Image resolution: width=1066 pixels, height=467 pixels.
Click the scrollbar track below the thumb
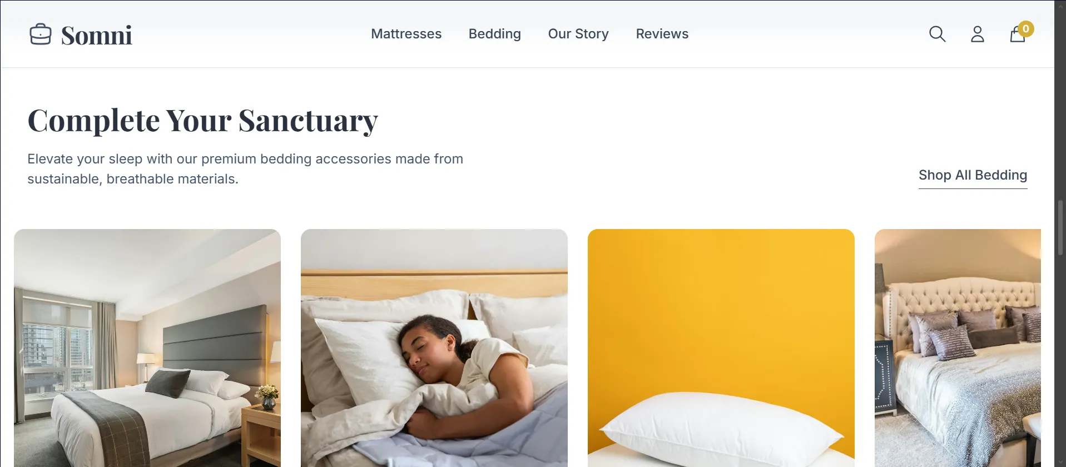tap(1060, 361)
